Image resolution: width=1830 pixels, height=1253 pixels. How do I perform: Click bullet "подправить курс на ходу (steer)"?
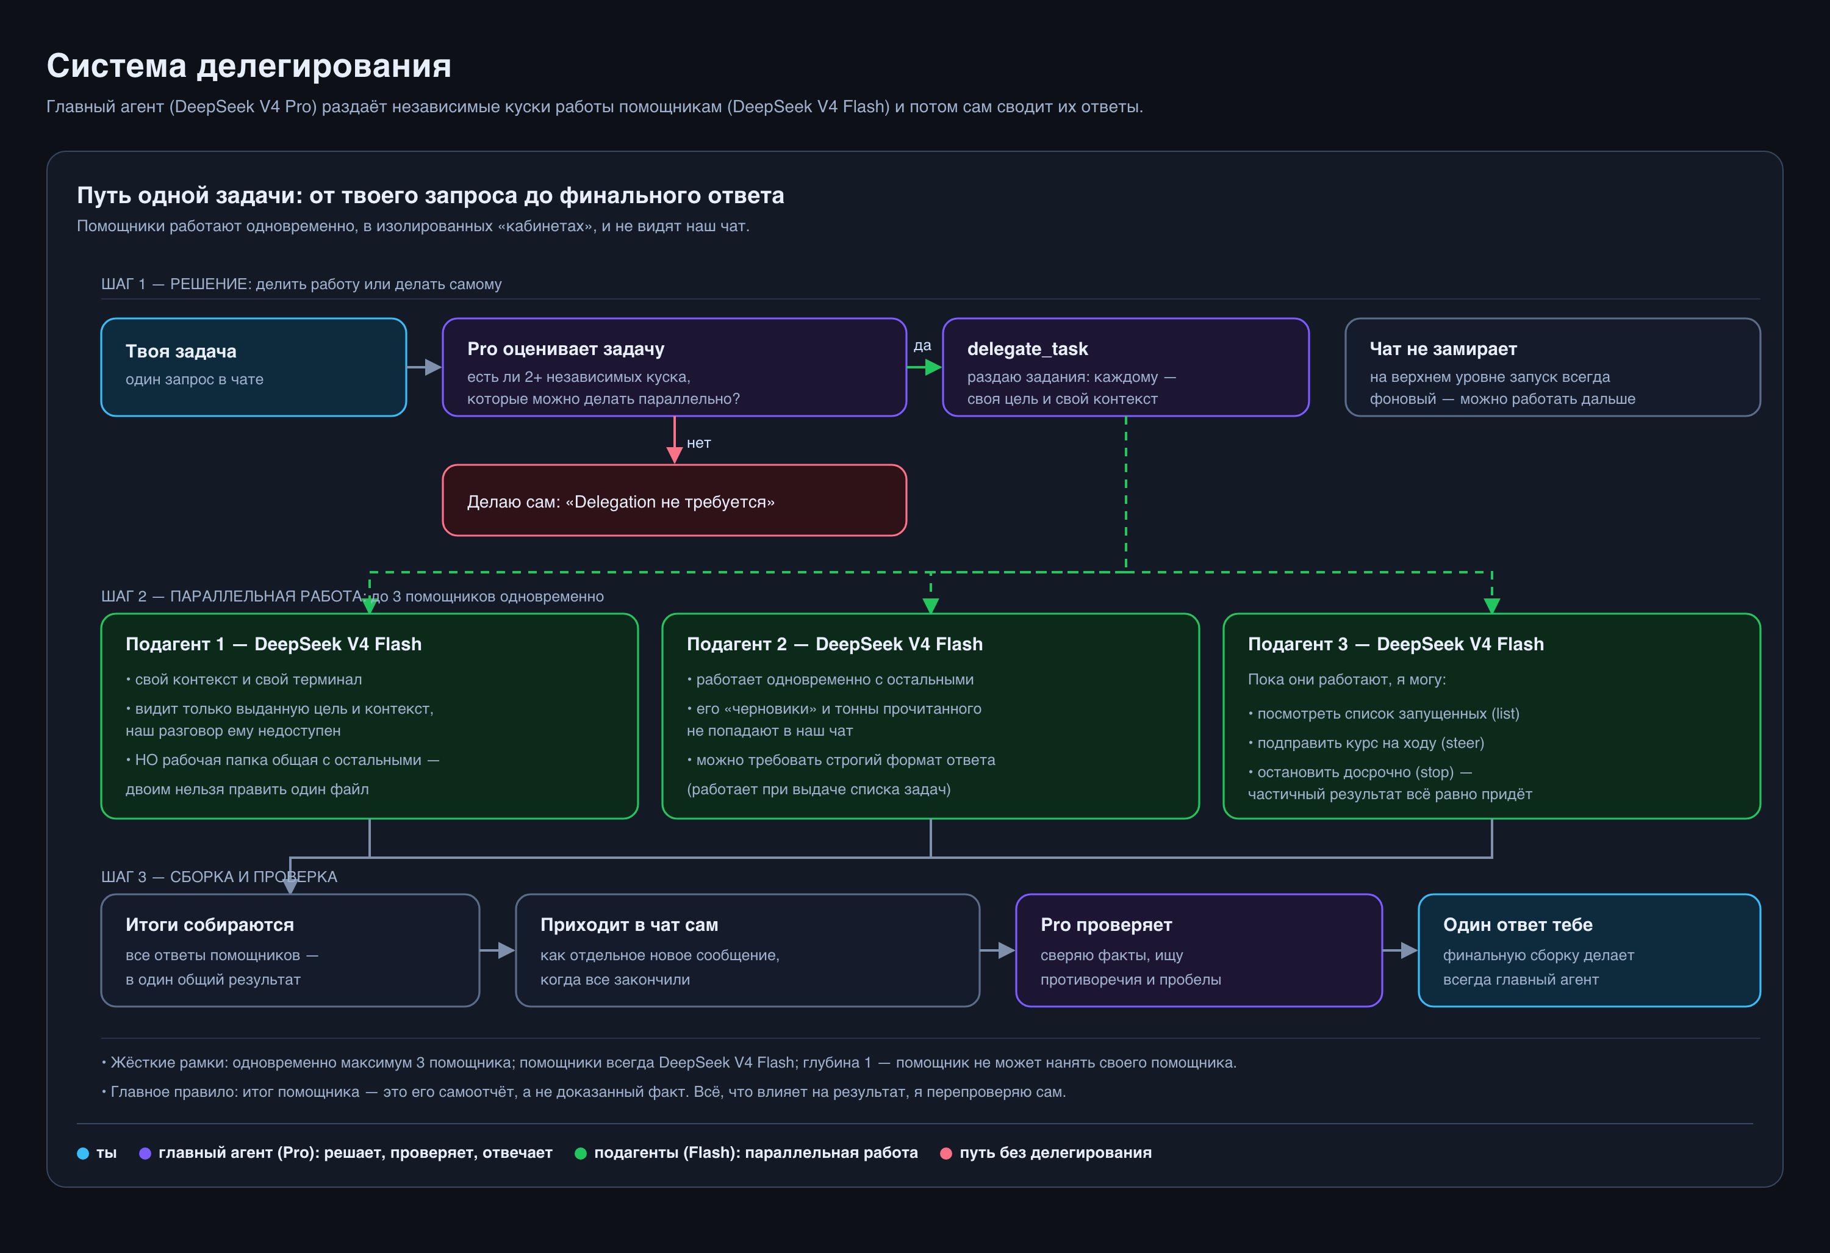coord(1365,742)
